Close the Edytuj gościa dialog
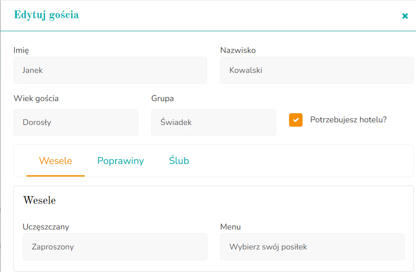The image size is (416, 272). click(405, 16)
